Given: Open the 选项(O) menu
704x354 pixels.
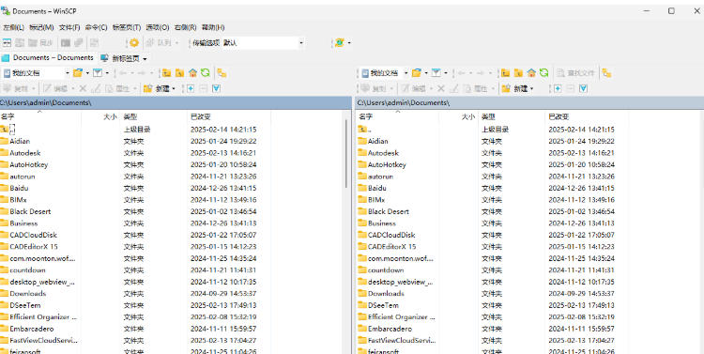Looking at the screenshot, I should [x=157, y=27].
